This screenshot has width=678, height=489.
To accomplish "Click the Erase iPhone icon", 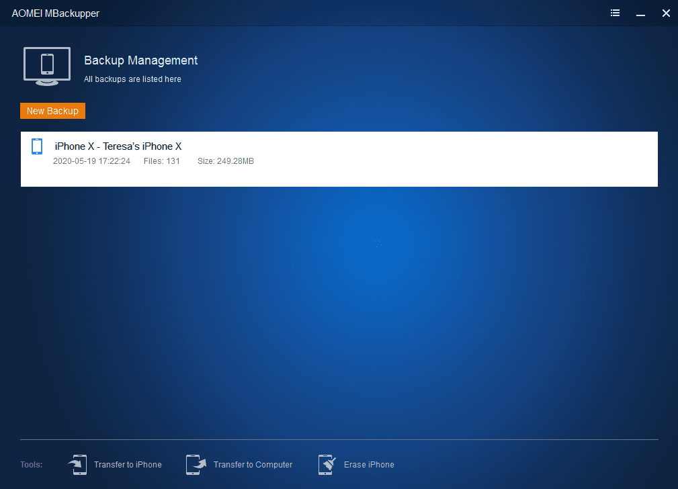I will pos(327,465).
